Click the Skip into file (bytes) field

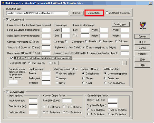(x=113, y=105)
